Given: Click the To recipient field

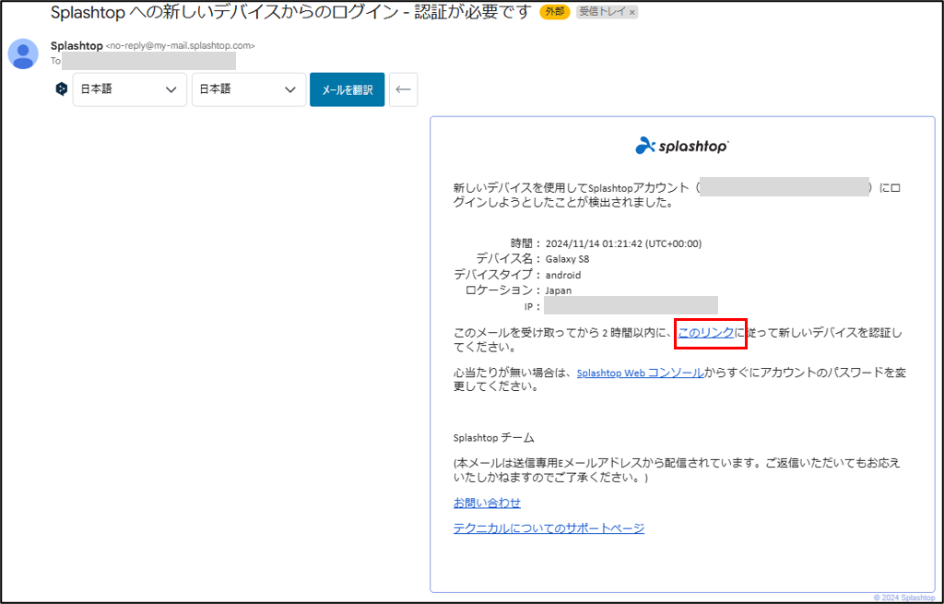Looking at the screenshot, I should (x=148, y=61).
